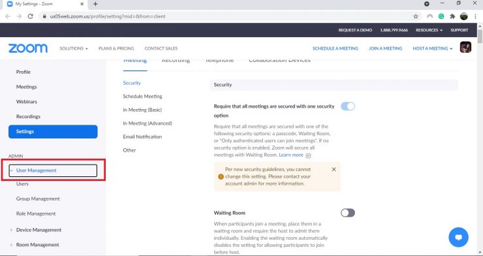483x256 pixels.
Task: Click the Chrome profile picture icon
Action: [x=464, y=16]
